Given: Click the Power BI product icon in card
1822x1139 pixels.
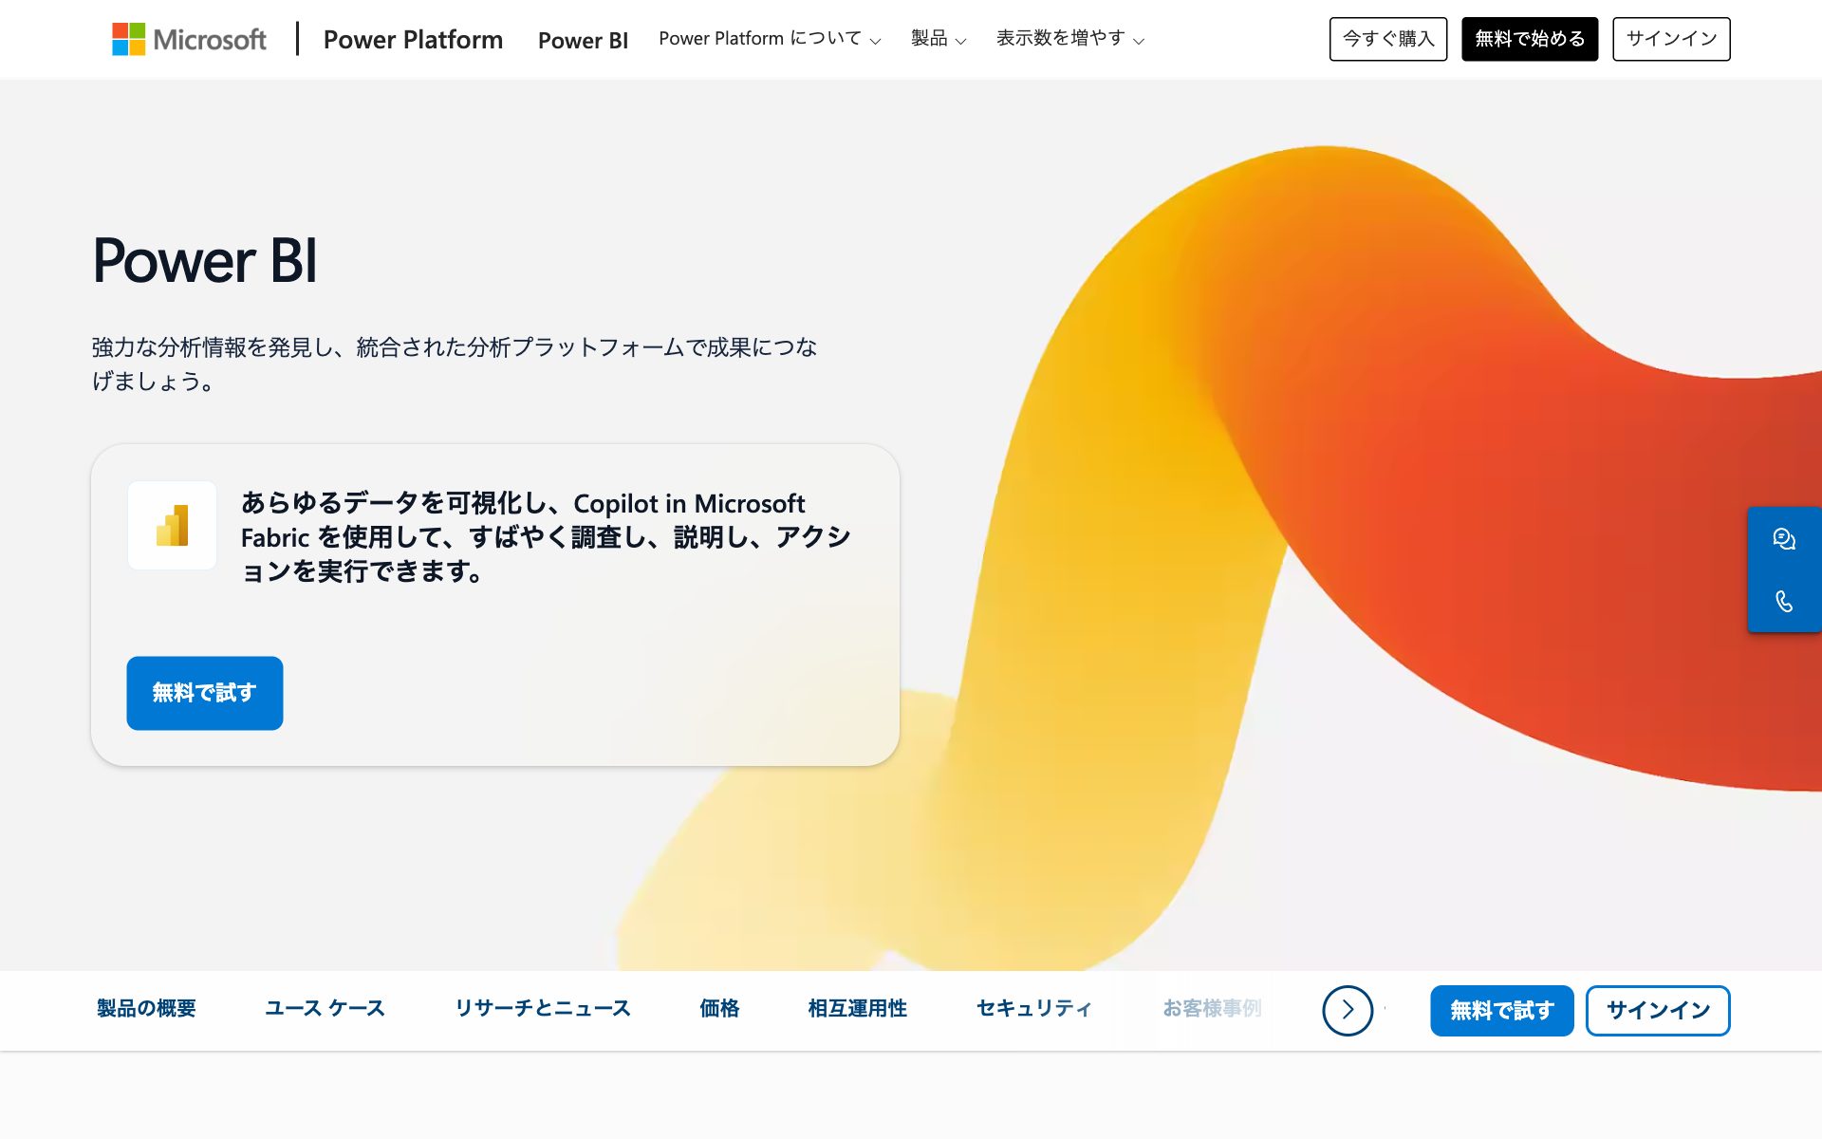Looking at the screenshot, I should (172, 525).
